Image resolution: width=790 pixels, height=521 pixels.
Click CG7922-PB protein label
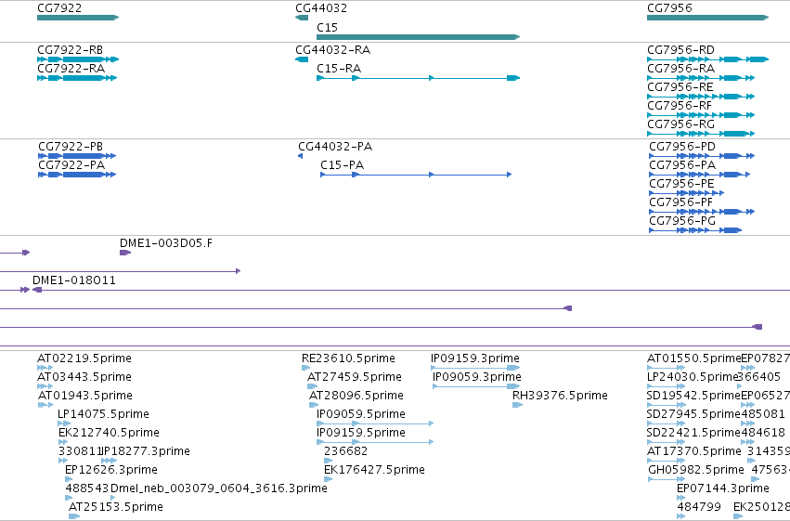point(71,147)
